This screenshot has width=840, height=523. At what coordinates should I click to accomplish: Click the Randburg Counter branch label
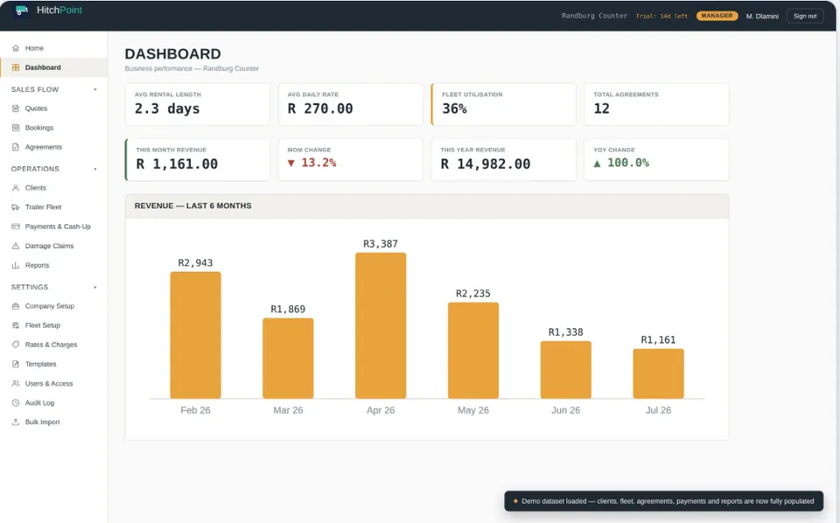click(x=594, y=16)
